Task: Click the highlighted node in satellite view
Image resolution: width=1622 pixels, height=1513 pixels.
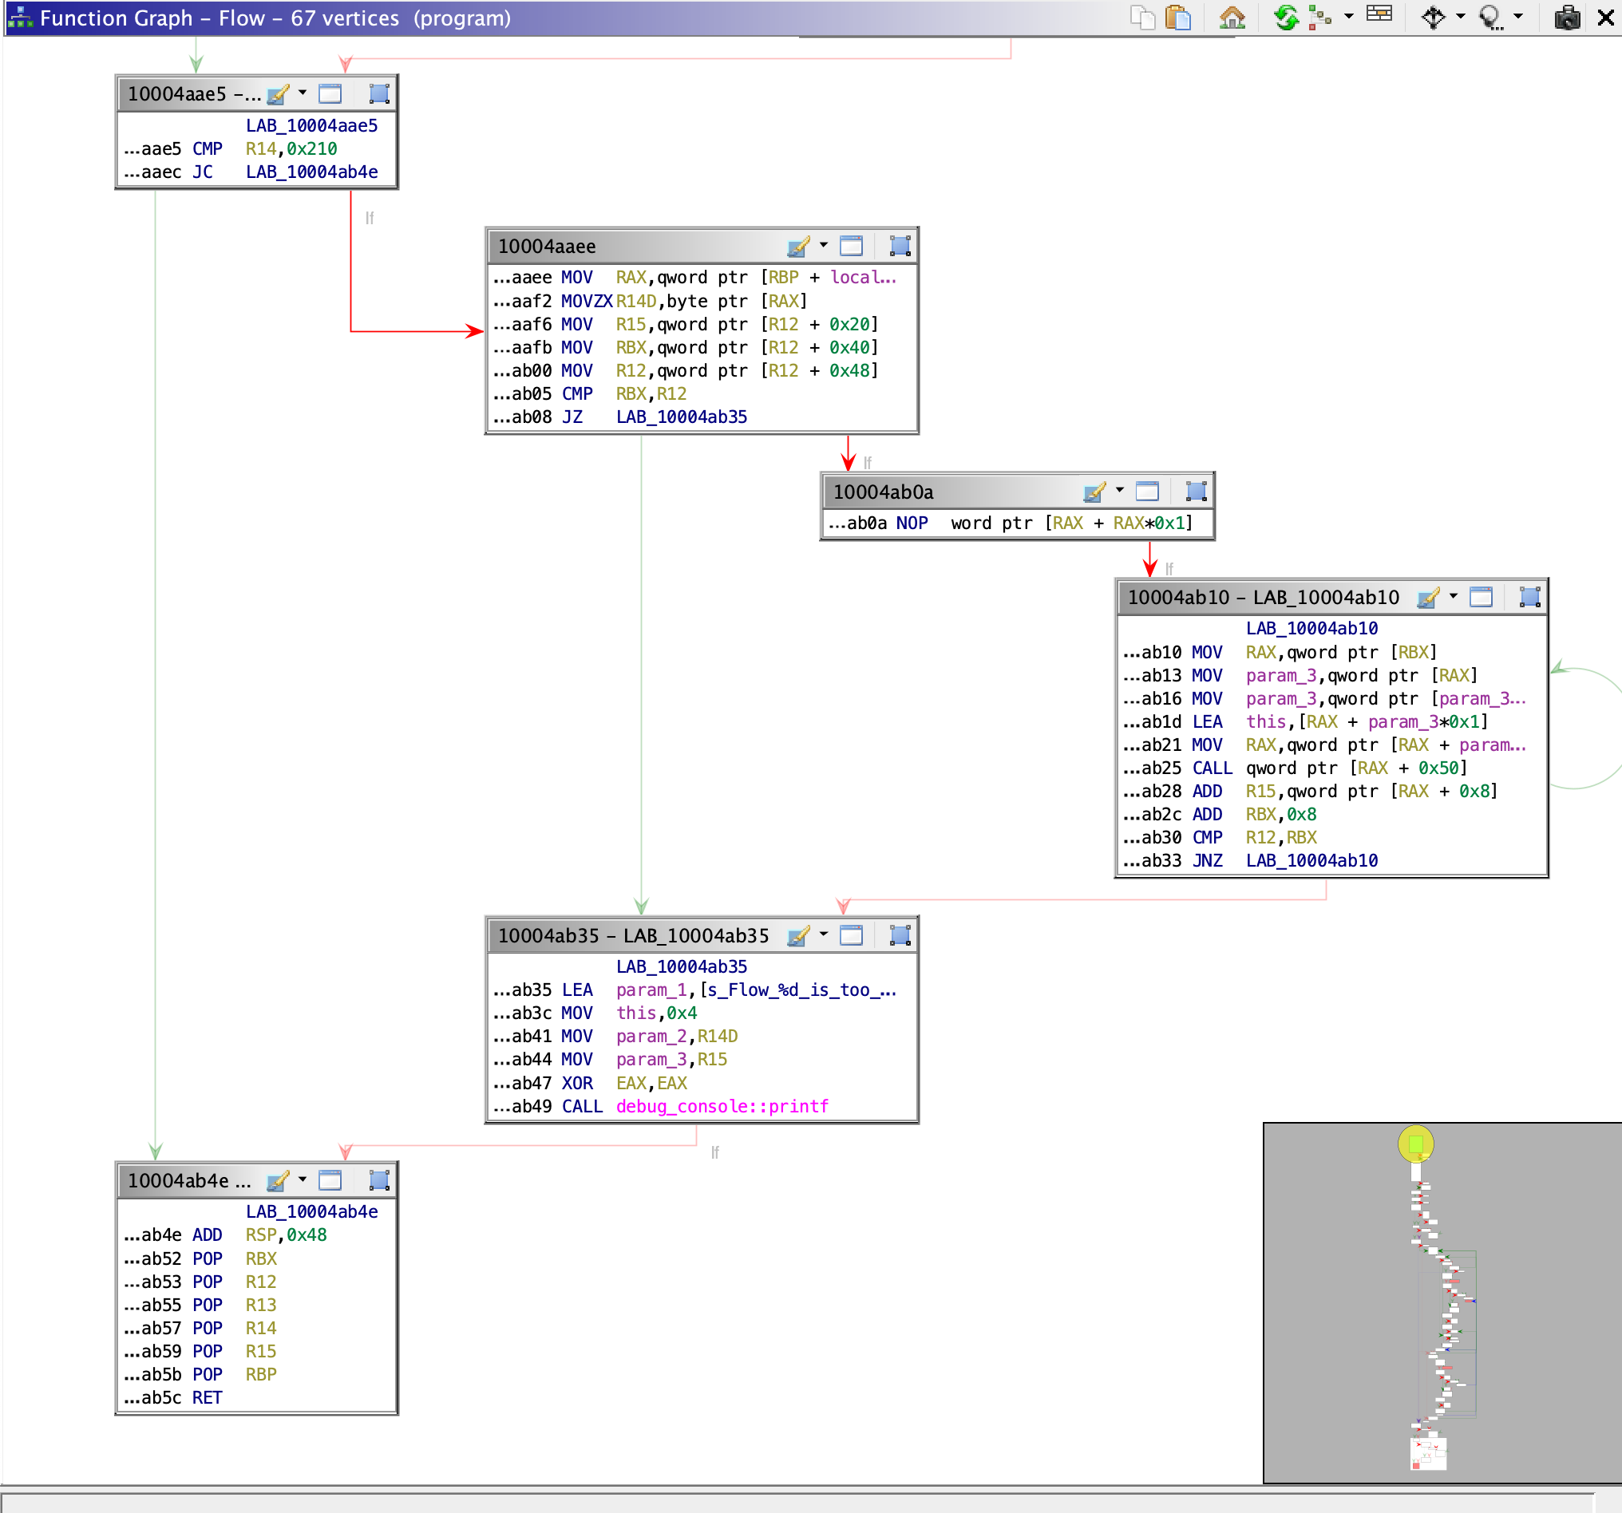Action: point(1415,1144)
